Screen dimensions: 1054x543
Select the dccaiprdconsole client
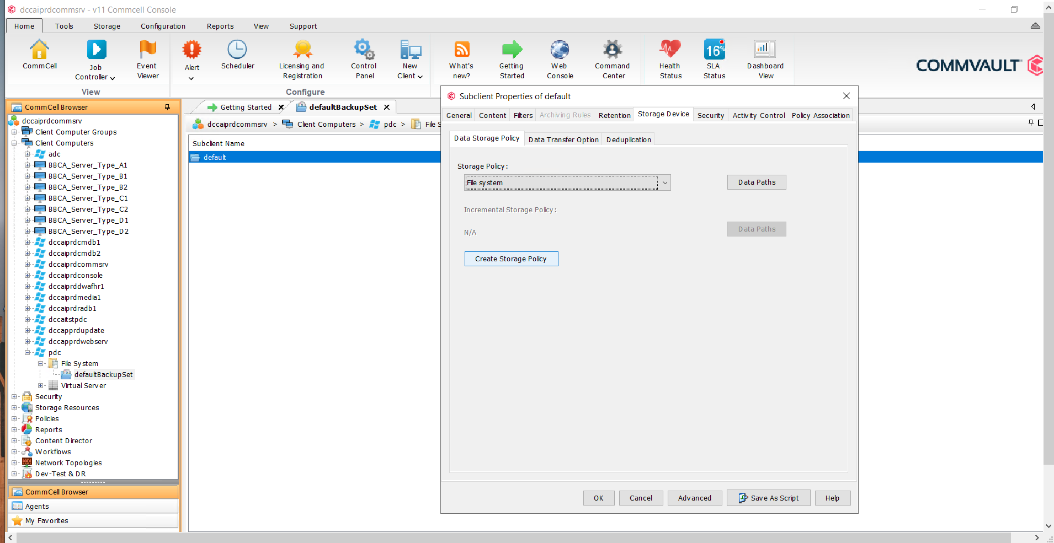[76, 275]
